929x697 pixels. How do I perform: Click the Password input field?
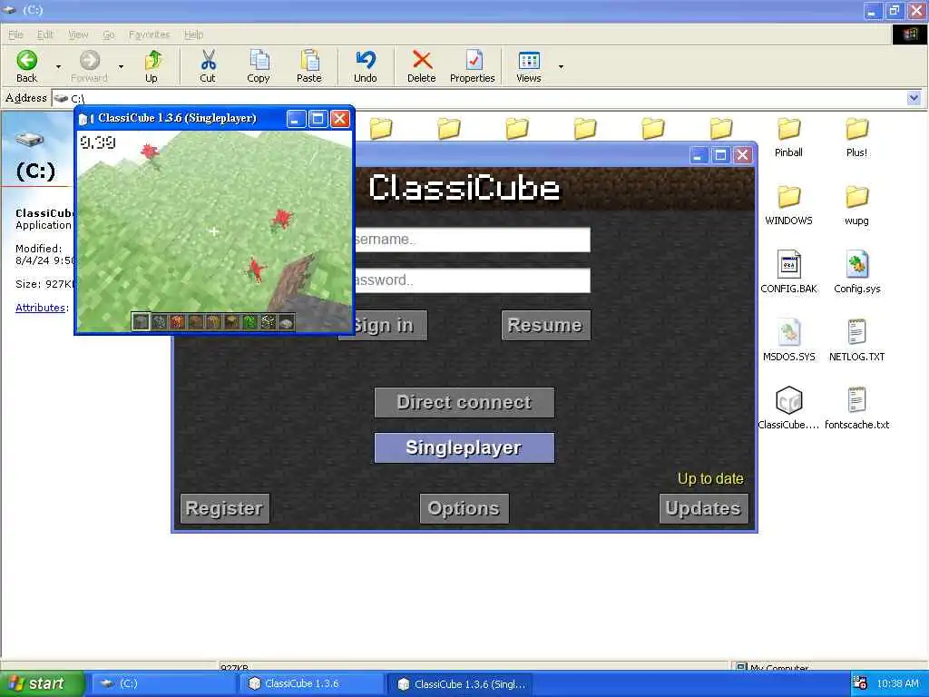pos(472,280)
